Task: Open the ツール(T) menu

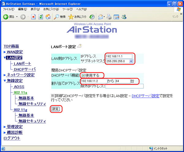Action: click(67, 9)
